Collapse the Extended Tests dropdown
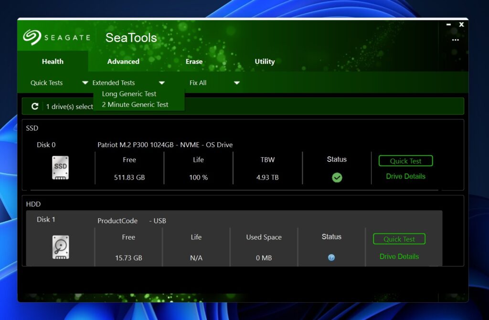The image size is (489, 320). coord(161,82)
